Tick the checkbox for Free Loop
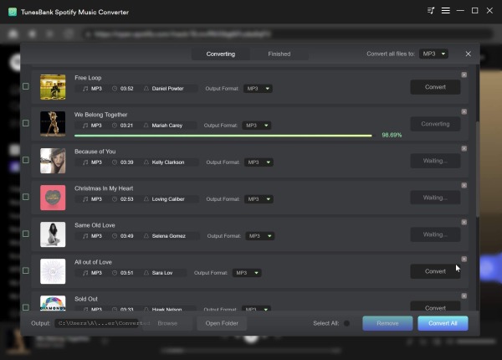This screenshot has width=502, height=360. click(26, 86)
